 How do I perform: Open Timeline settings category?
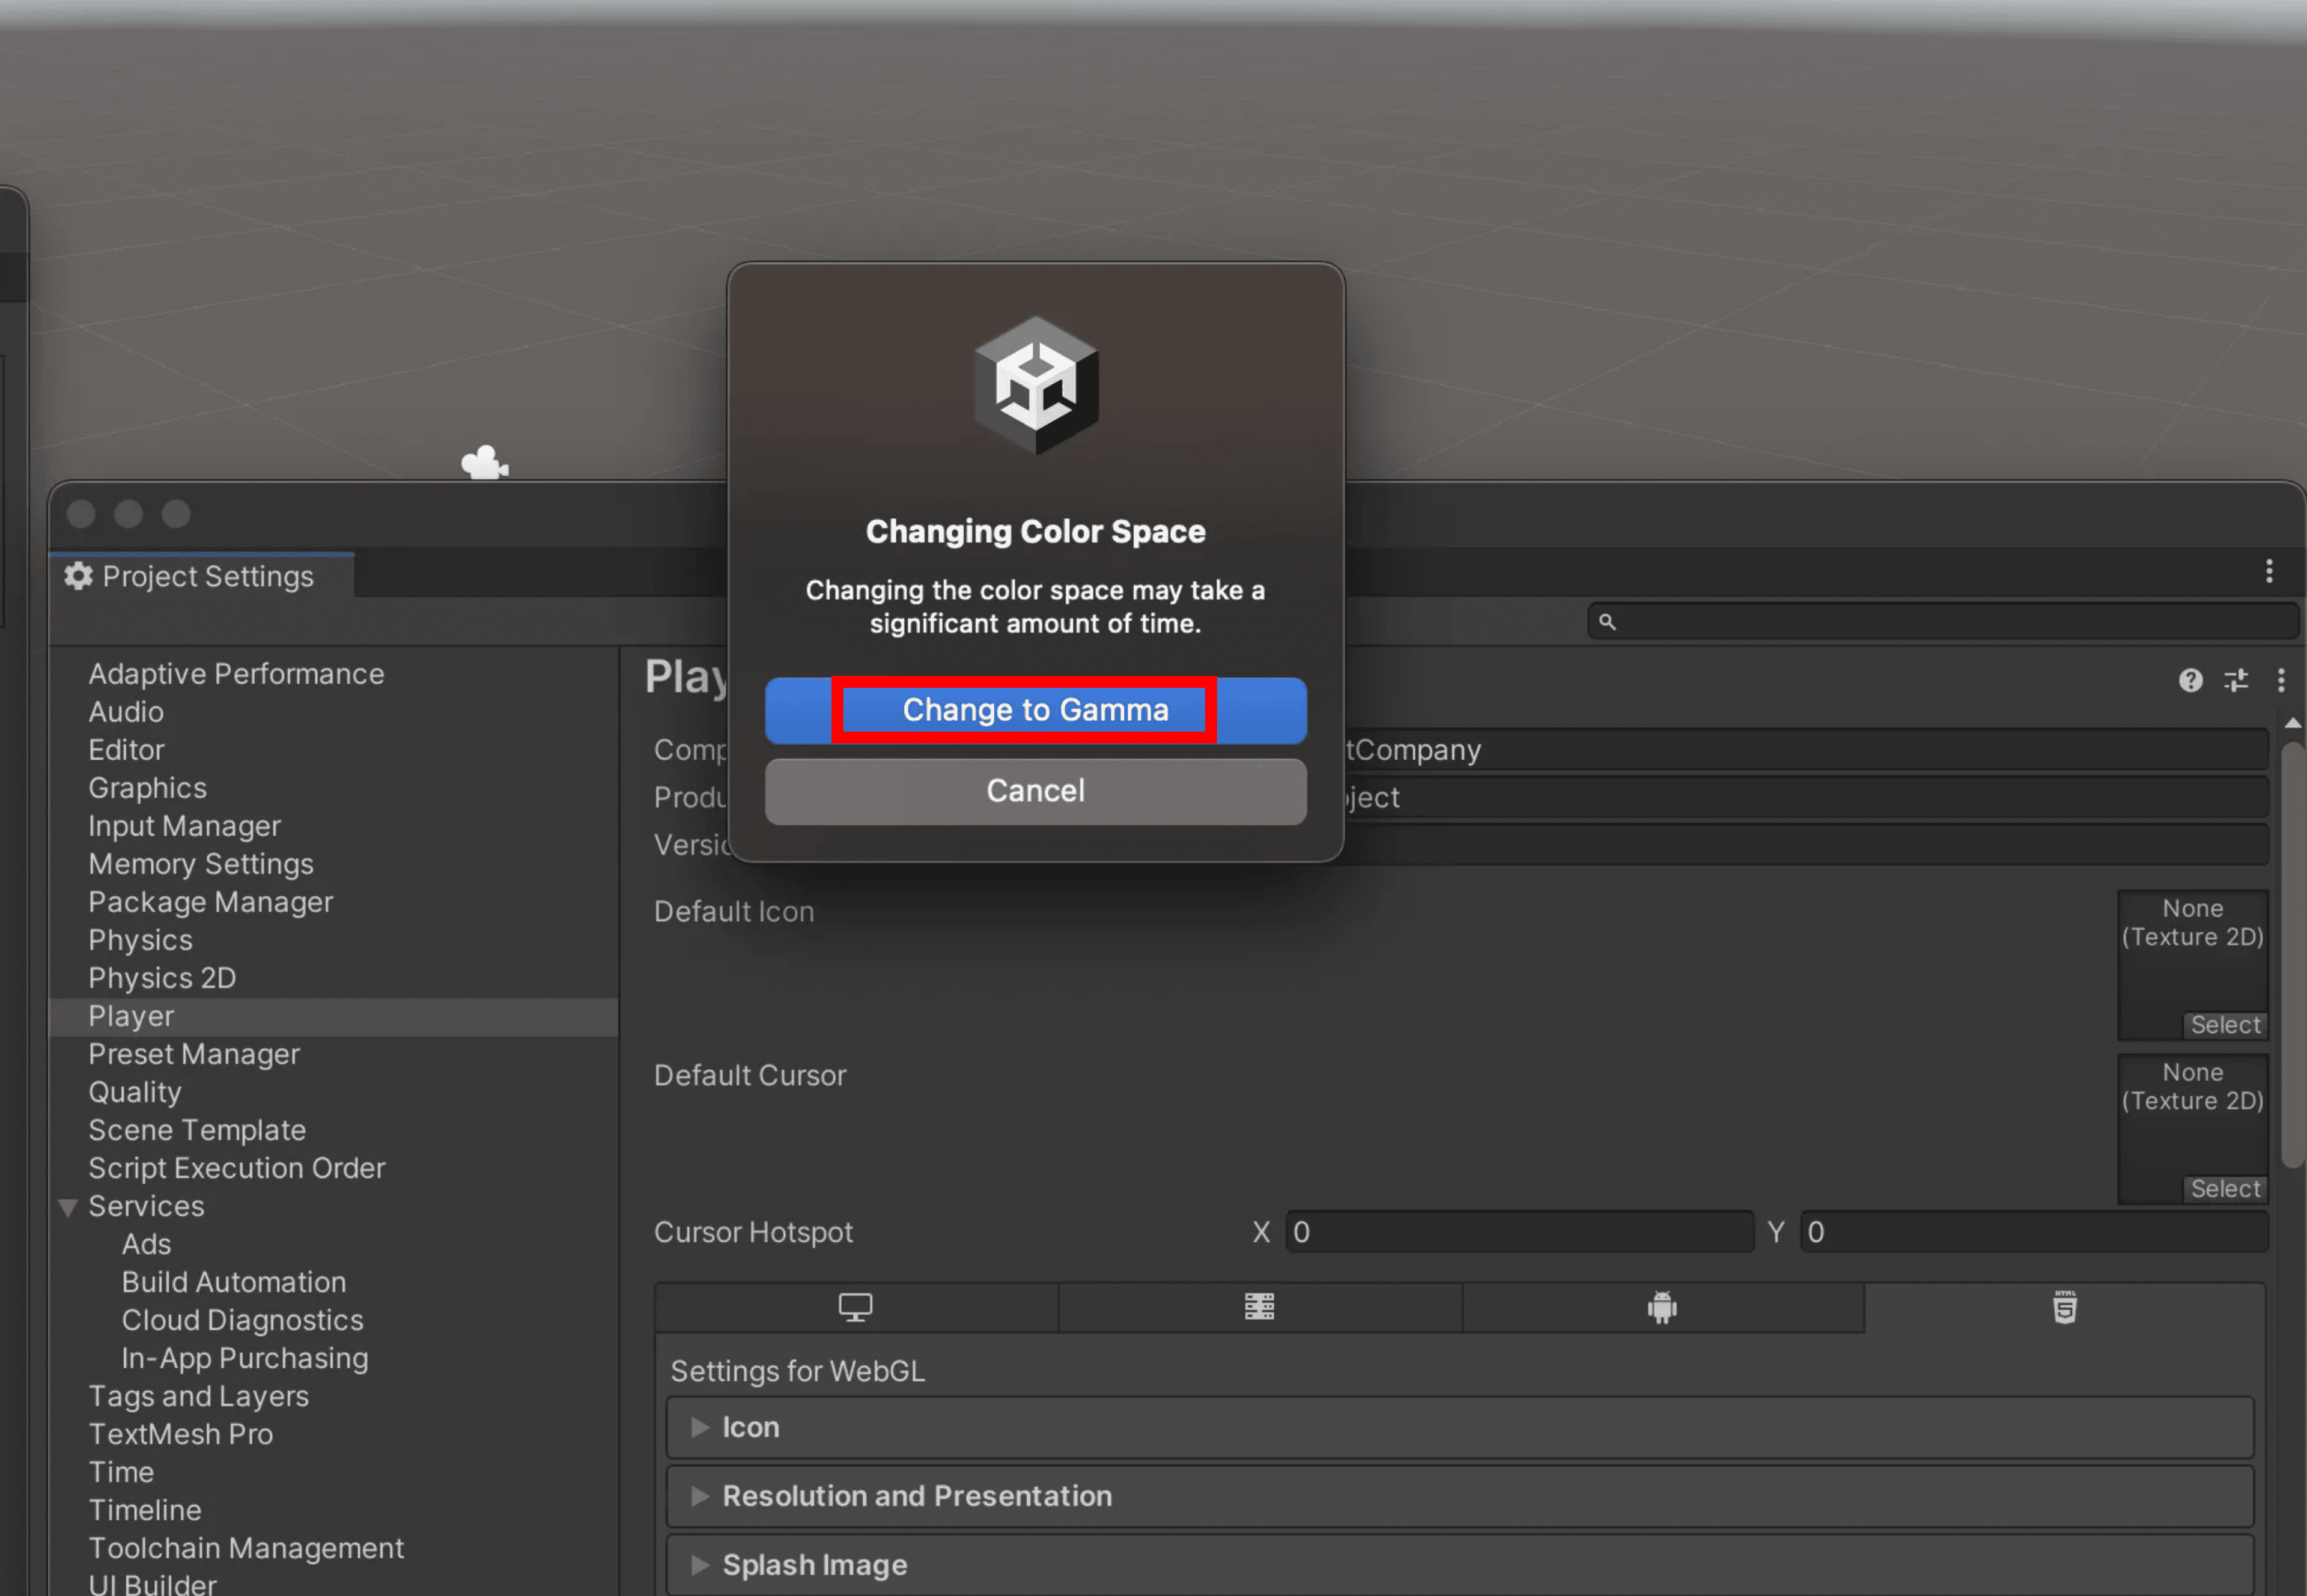[145, 1510]
